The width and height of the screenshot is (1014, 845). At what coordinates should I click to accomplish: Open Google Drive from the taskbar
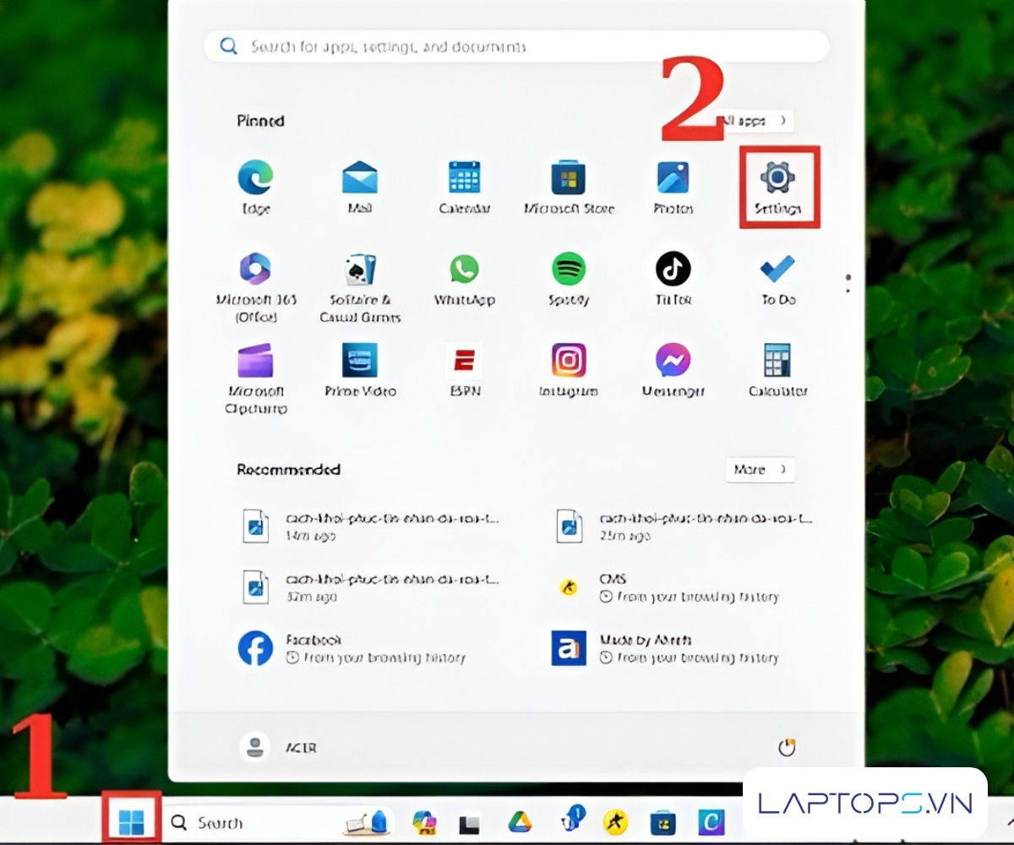pos(520,822)
